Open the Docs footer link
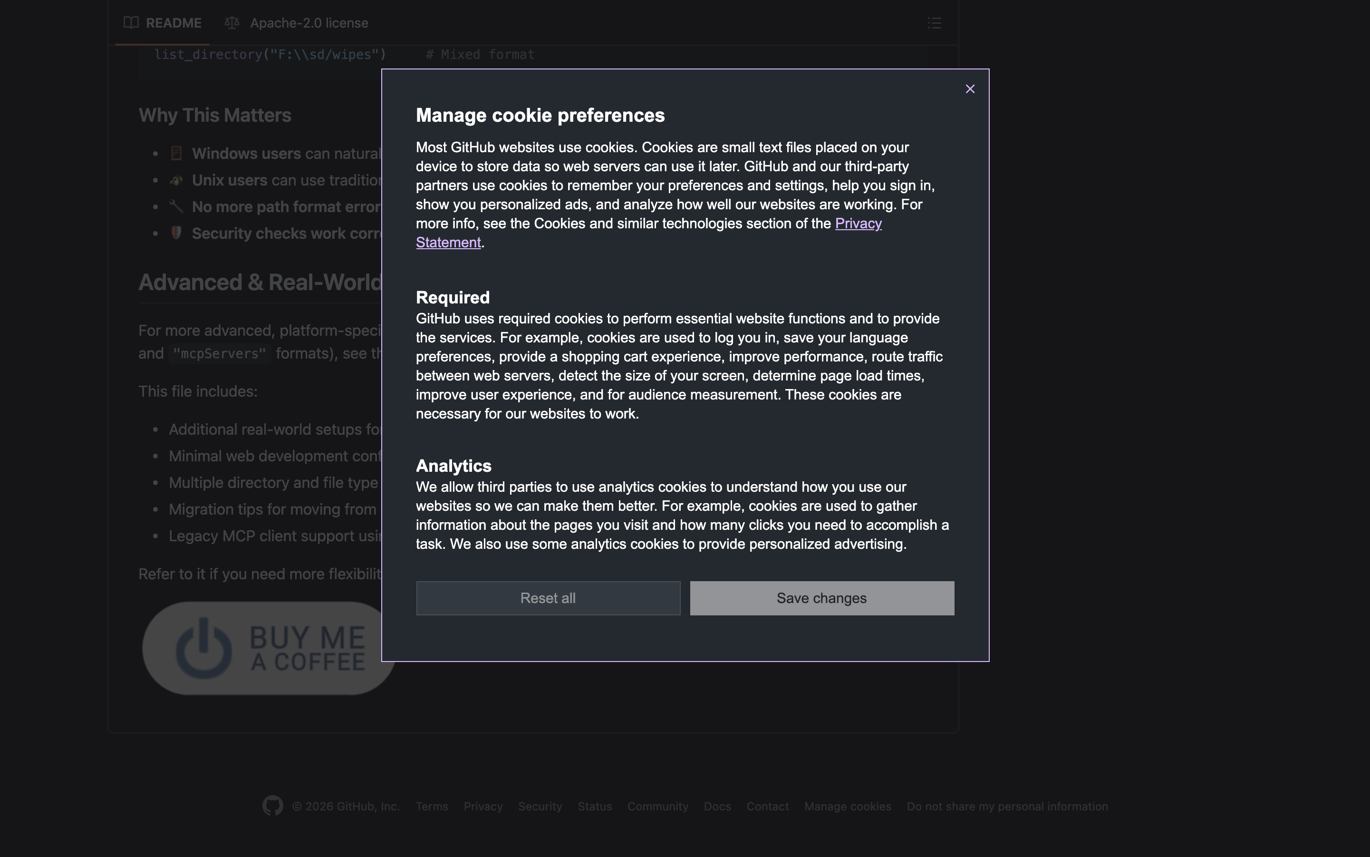Screen dimensions: 1370x857 (717, 806)
